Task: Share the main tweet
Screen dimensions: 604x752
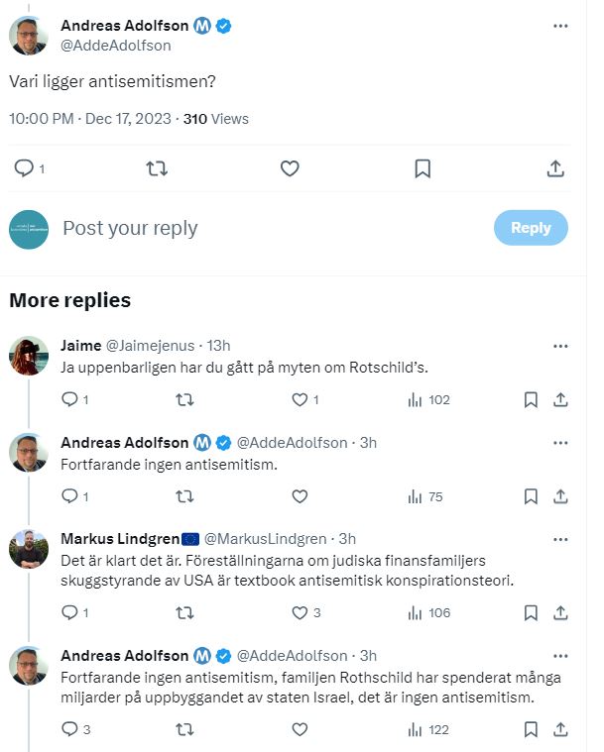Action: [555, 168]
